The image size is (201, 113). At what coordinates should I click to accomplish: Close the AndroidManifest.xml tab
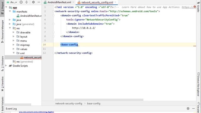point(73,2)
